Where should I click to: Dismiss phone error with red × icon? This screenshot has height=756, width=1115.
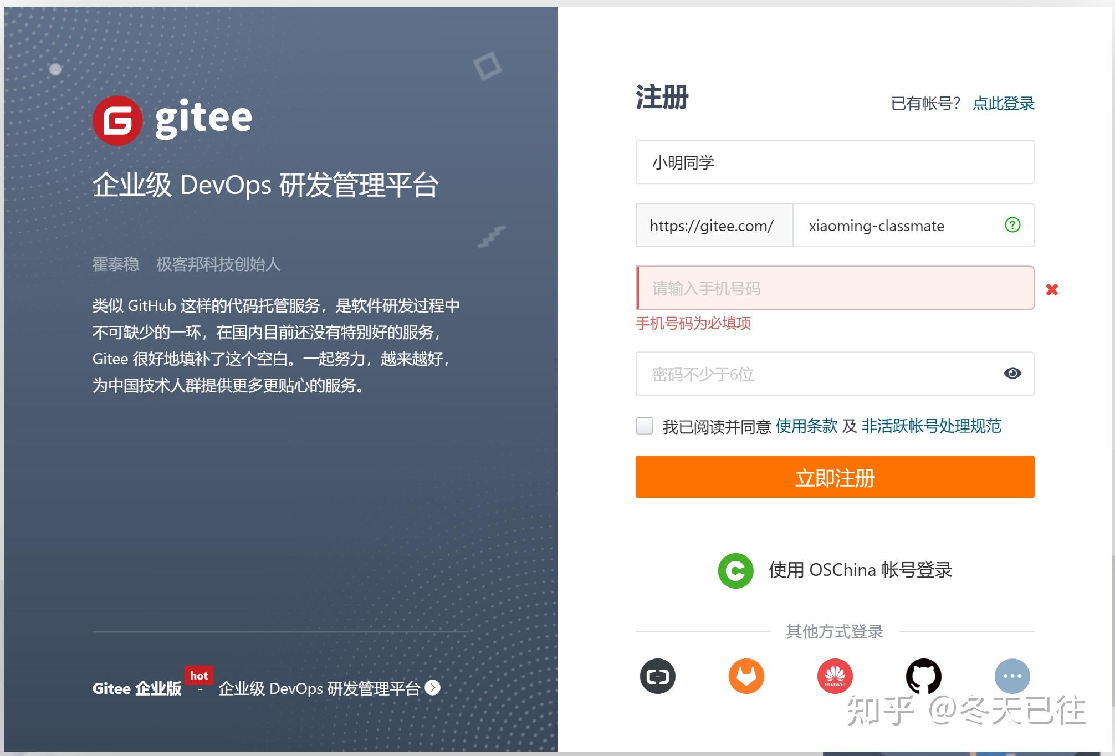pos(1051,289)
